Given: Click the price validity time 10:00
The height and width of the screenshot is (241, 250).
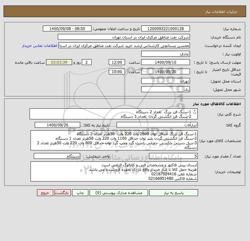Looking at the screenshot, I should 117,71.
